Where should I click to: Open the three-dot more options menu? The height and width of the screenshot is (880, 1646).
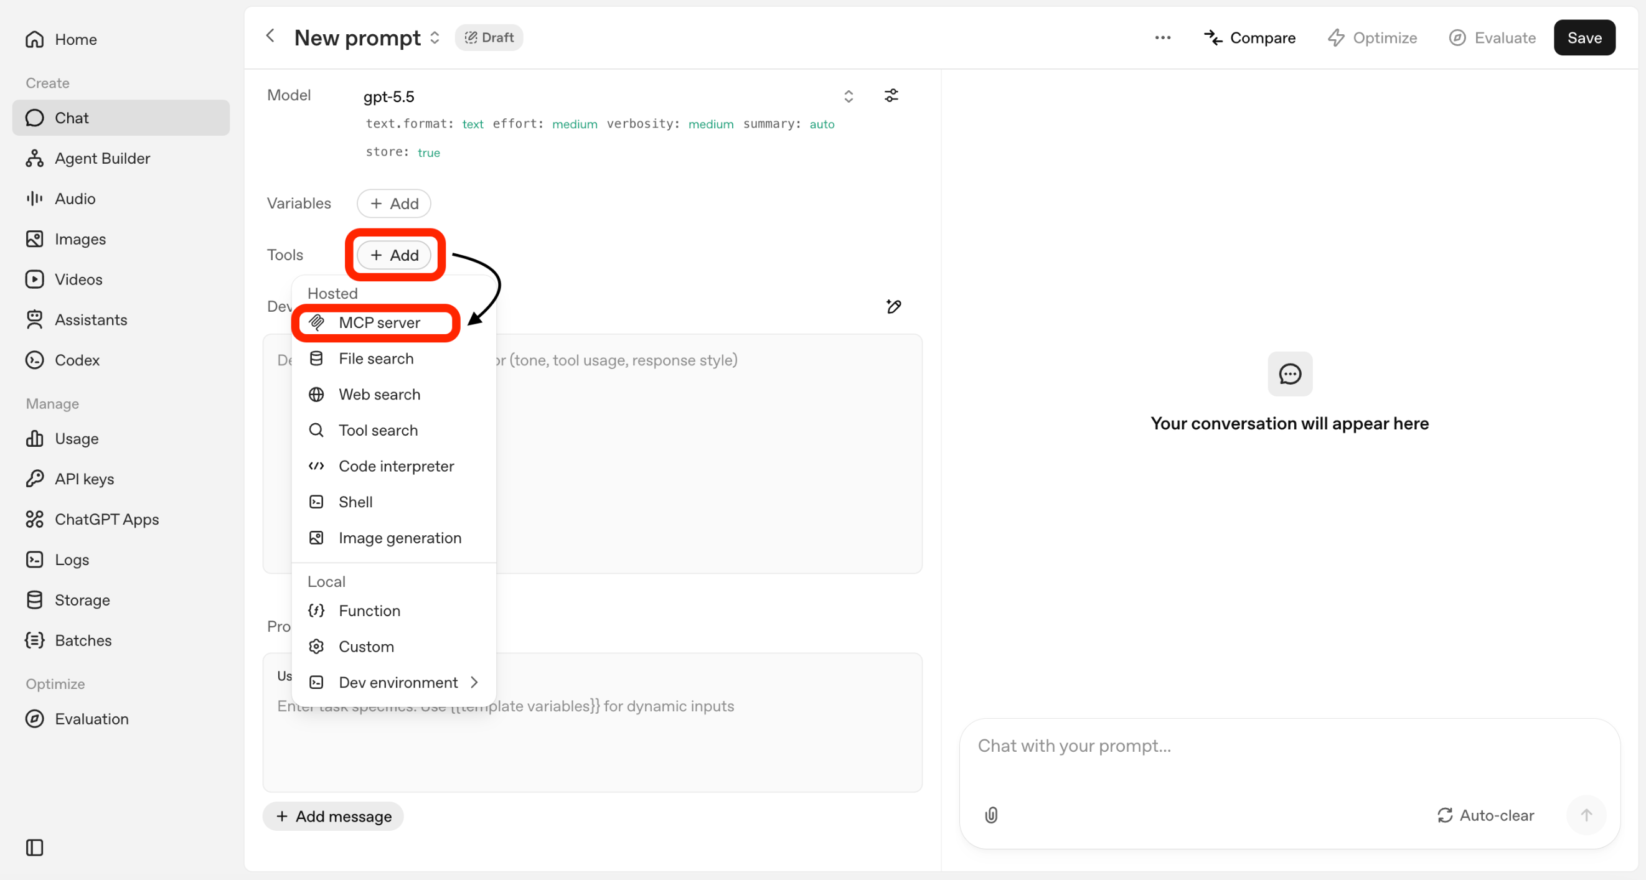tap(1162, 38)
